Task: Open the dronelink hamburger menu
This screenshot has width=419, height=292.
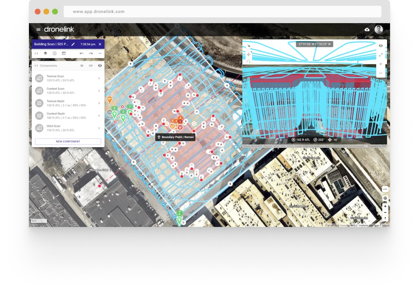Action: pos(38,29)
